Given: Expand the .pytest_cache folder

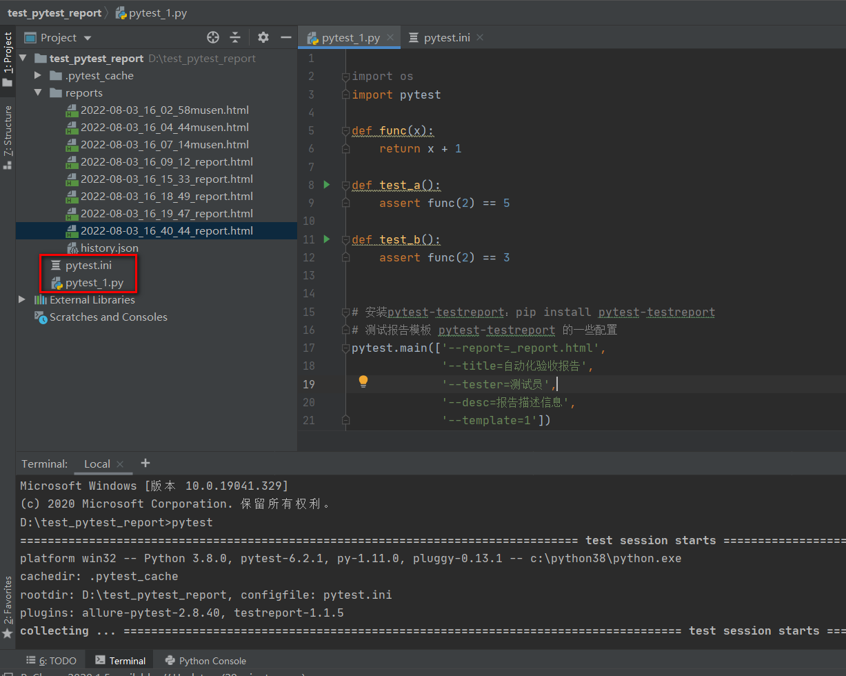Looking at the screenshot, I should tap(39, 76).
